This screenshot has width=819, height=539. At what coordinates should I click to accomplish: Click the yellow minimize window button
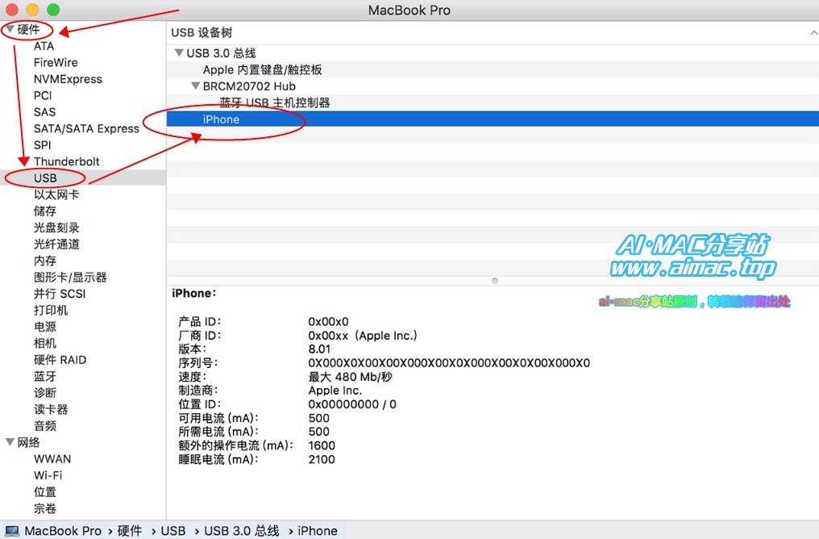(32, 10)
